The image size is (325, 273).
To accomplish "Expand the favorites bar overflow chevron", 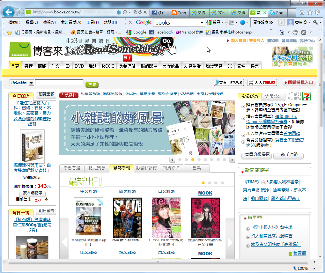I will click(x=270, y=30).
